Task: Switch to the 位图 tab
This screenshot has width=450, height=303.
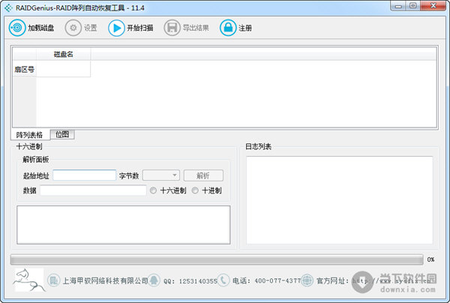Action: 62,134
